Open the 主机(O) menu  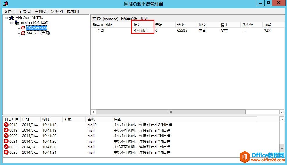(x=41, y=11)
